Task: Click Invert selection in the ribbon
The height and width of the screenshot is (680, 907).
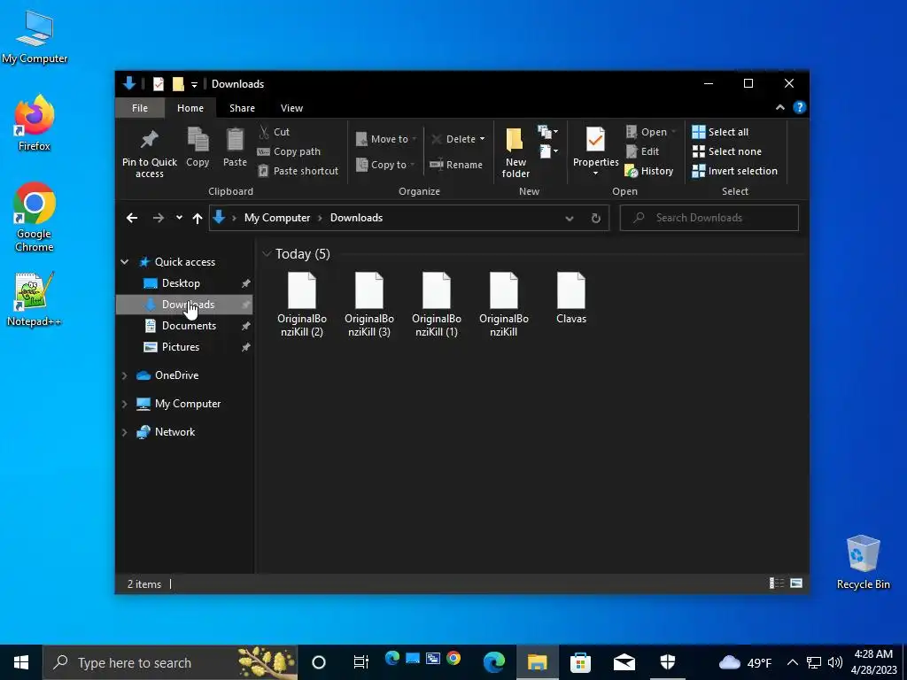Action: pos(734,171)
